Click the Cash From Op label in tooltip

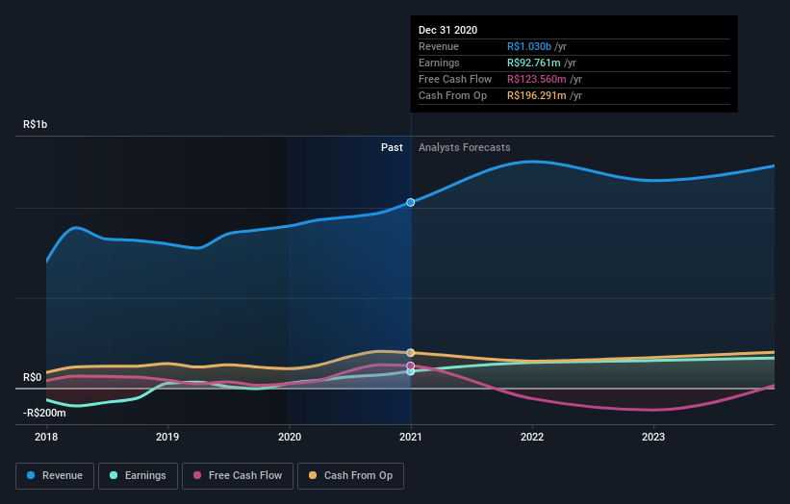[x=452, y=95]
